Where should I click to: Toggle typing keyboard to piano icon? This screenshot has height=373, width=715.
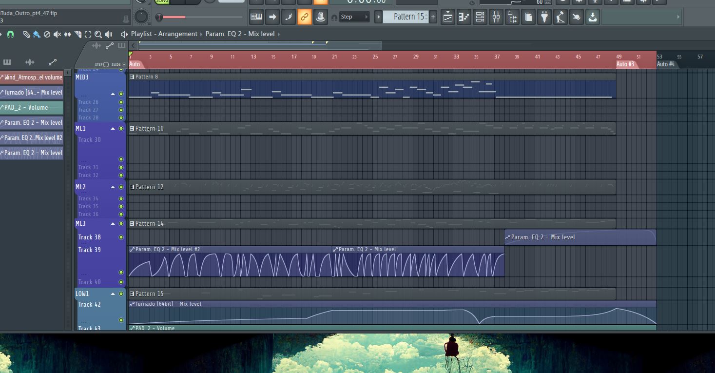(256, 17)
